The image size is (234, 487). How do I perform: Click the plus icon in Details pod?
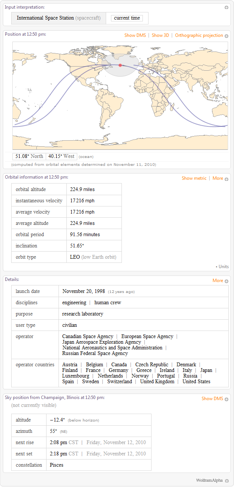226,281
